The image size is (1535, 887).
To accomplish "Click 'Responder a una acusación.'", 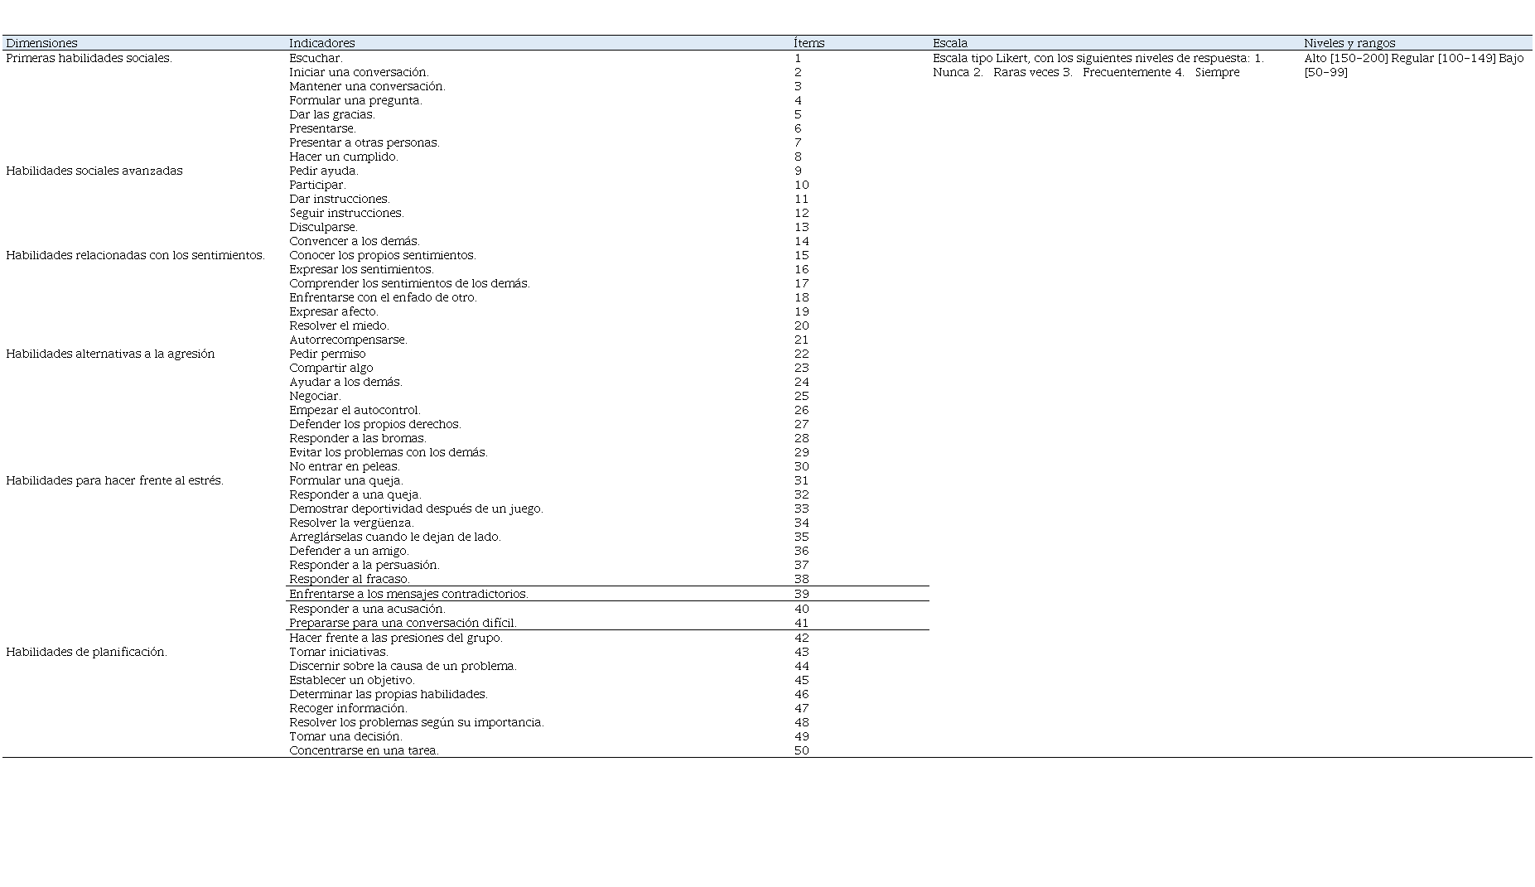I will click(367, 609).
